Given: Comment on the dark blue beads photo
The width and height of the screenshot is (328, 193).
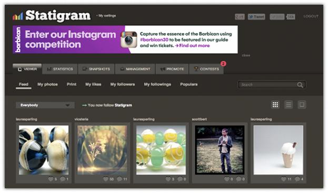Looking at the screenshot, I should [x=63, y=179].
